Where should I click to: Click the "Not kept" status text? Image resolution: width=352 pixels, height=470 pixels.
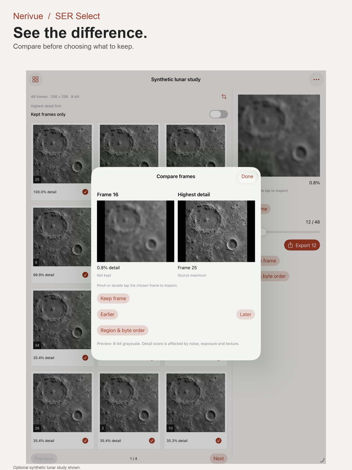[x=104, y=275]
